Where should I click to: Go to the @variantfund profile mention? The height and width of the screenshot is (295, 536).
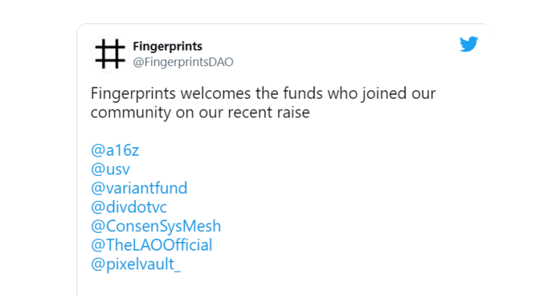coord(139,188)
